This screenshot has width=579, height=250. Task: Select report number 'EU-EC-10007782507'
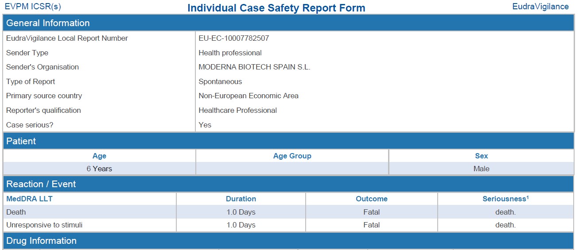click(234, 38)
